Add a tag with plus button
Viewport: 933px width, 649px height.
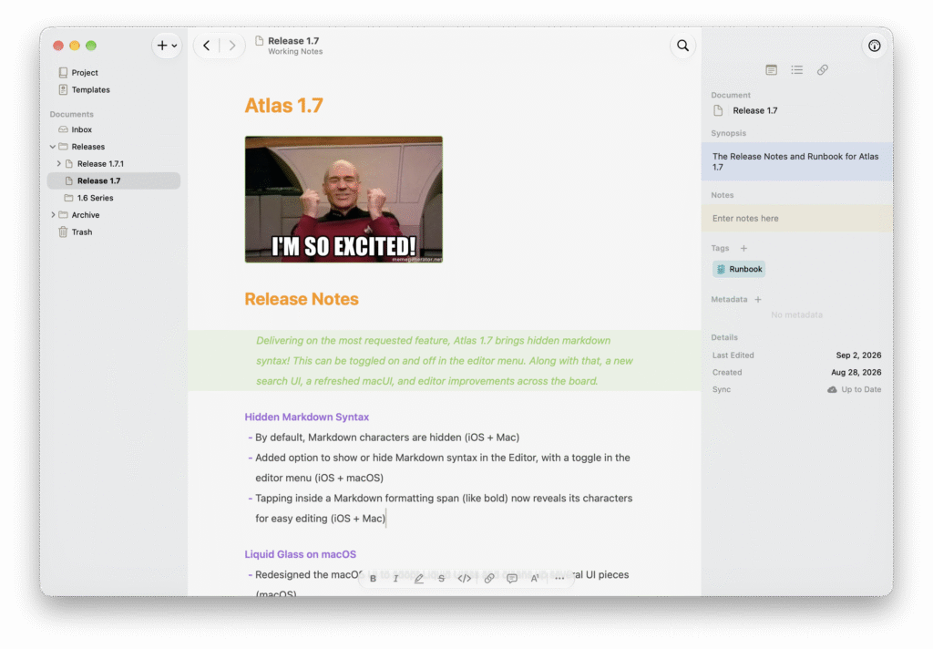pos(743,248)
